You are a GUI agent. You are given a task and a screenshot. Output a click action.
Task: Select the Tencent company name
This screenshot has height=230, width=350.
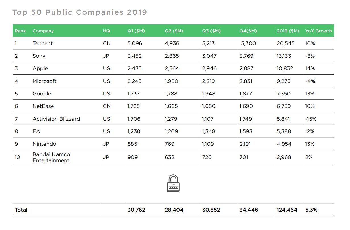coord(43,43)
